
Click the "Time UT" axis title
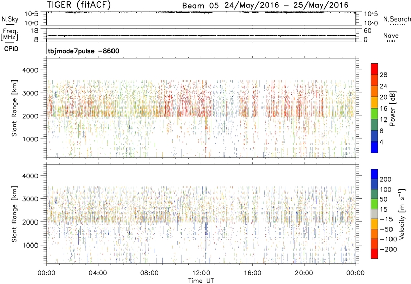pos(201,281)
